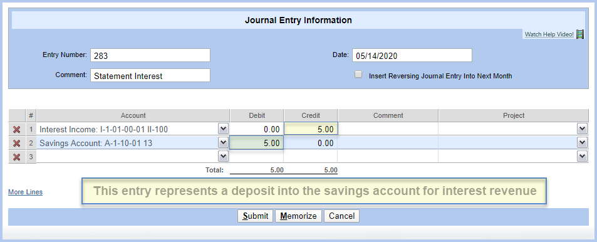Open Project dropdown for line 3
The width and height of the screenshot is (597, 242).
click(x=582, y=156)
